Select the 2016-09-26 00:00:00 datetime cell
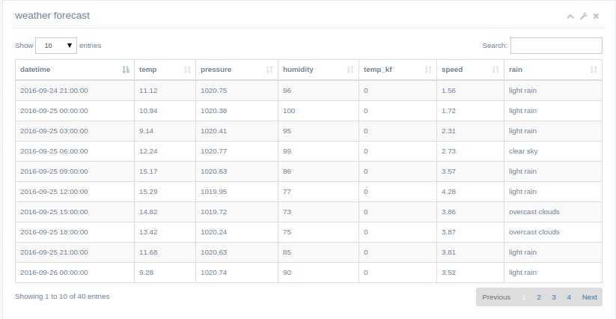 click(75, 273)
